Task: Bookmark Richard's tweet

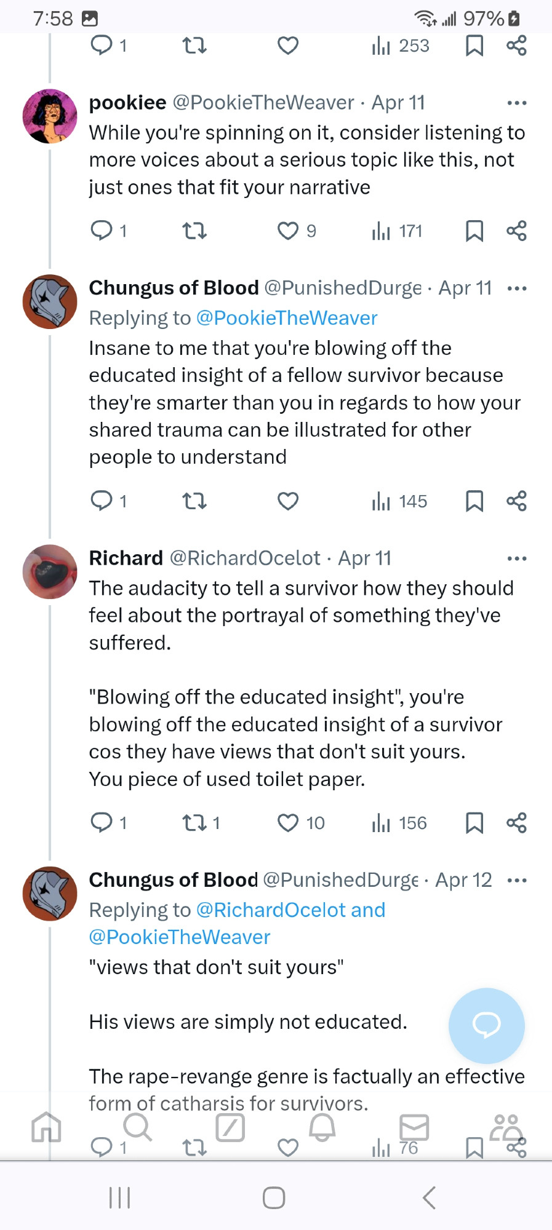Action: [474, 823]
